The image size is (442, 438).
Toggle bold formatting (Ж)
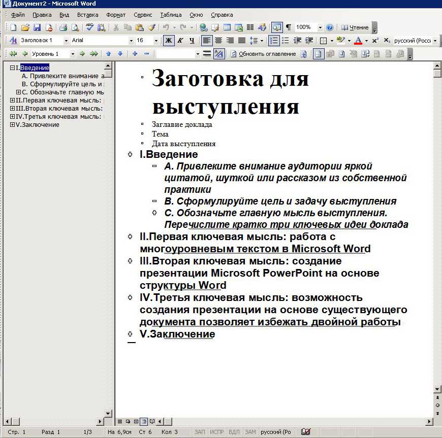pyautogui.click(x=169, y=40)
